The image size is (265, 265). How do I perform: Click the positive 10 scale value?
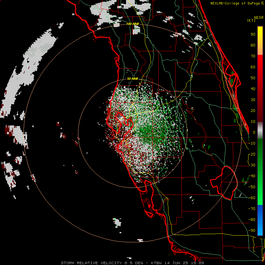tap(253, 122)
